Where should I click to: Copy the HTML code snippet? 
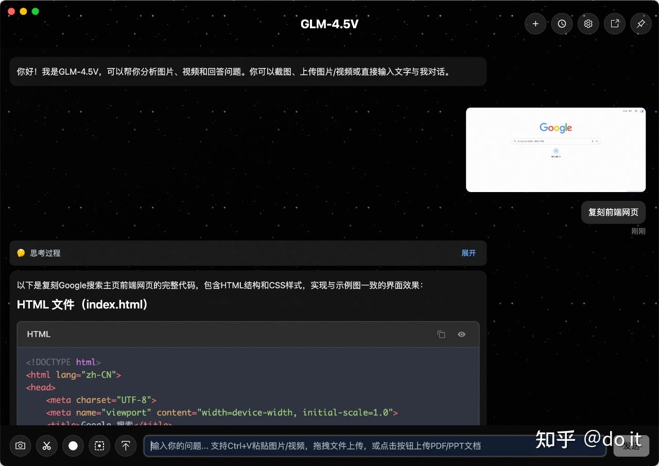[x=441, y=334]
